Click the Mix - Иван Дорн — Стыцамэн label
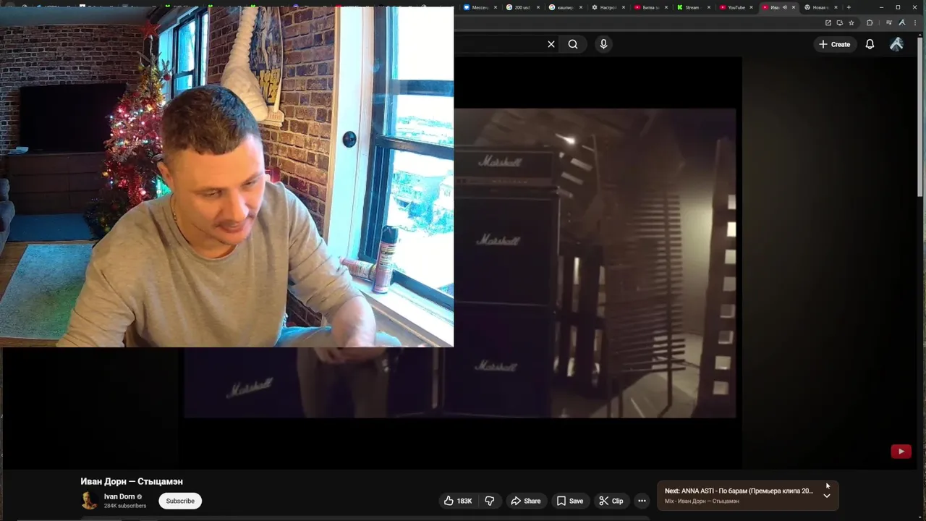926x521 pixels. coord(702,501)
